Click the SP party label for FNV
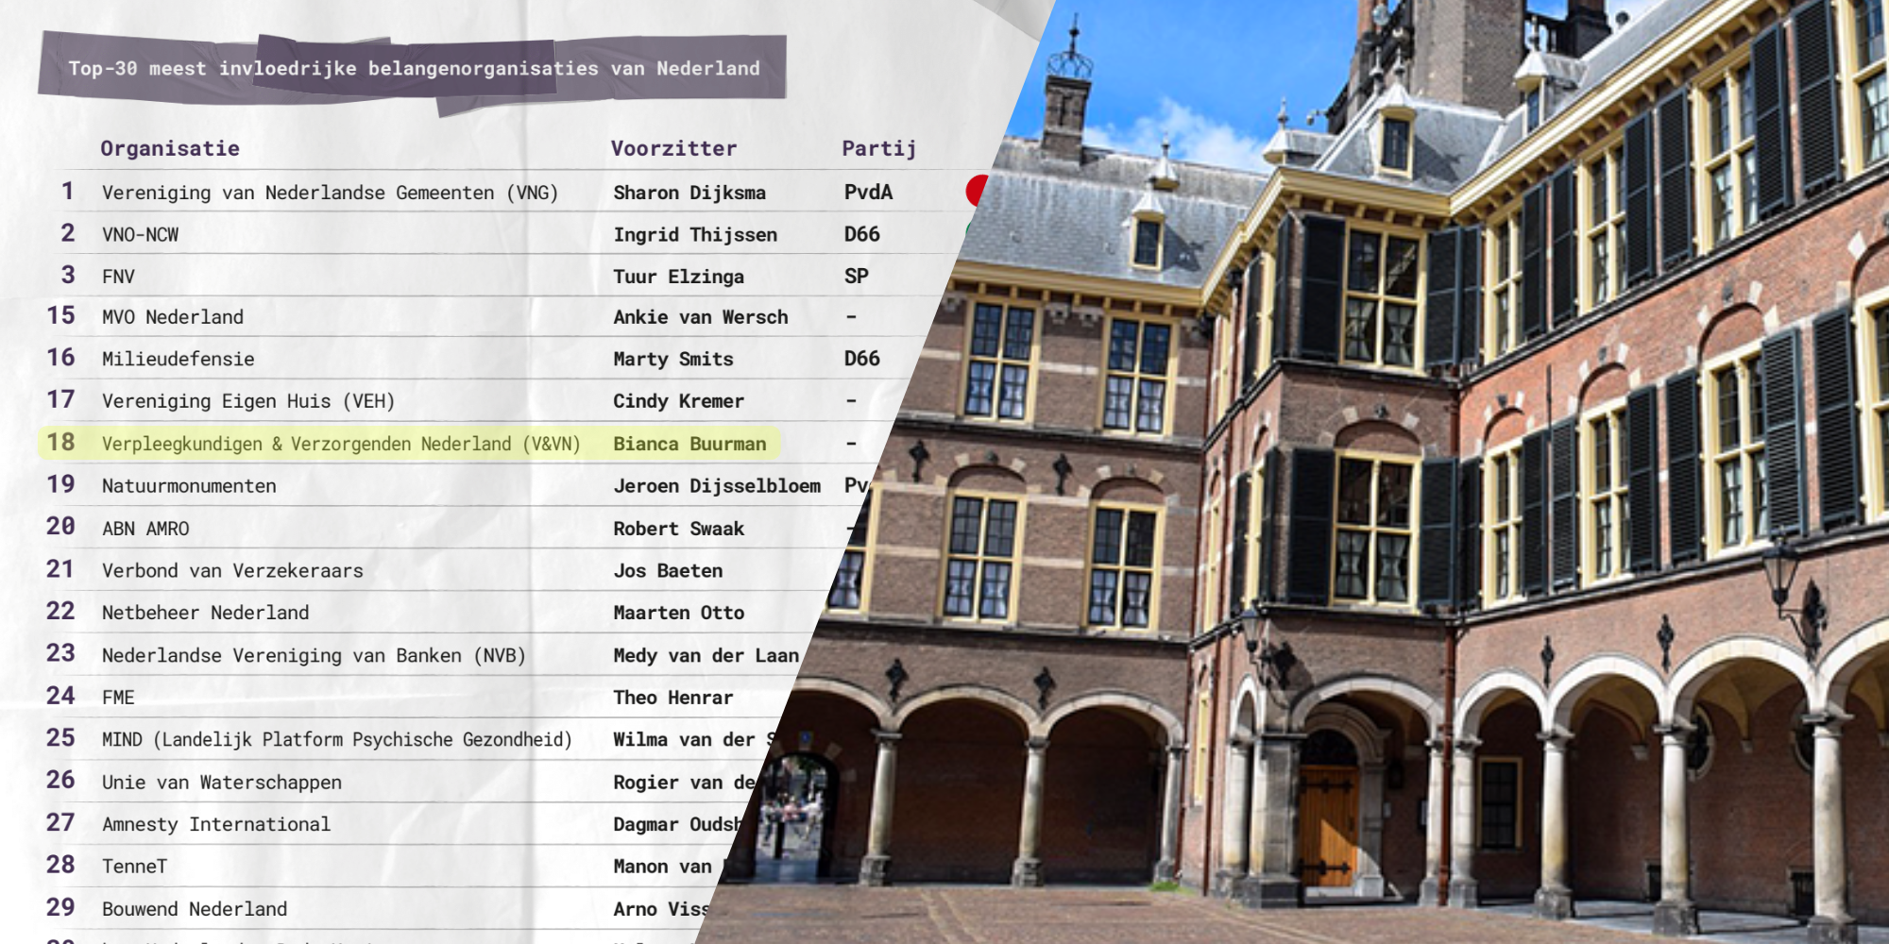This screenshot has width=1889, height=944. (856, 276)
